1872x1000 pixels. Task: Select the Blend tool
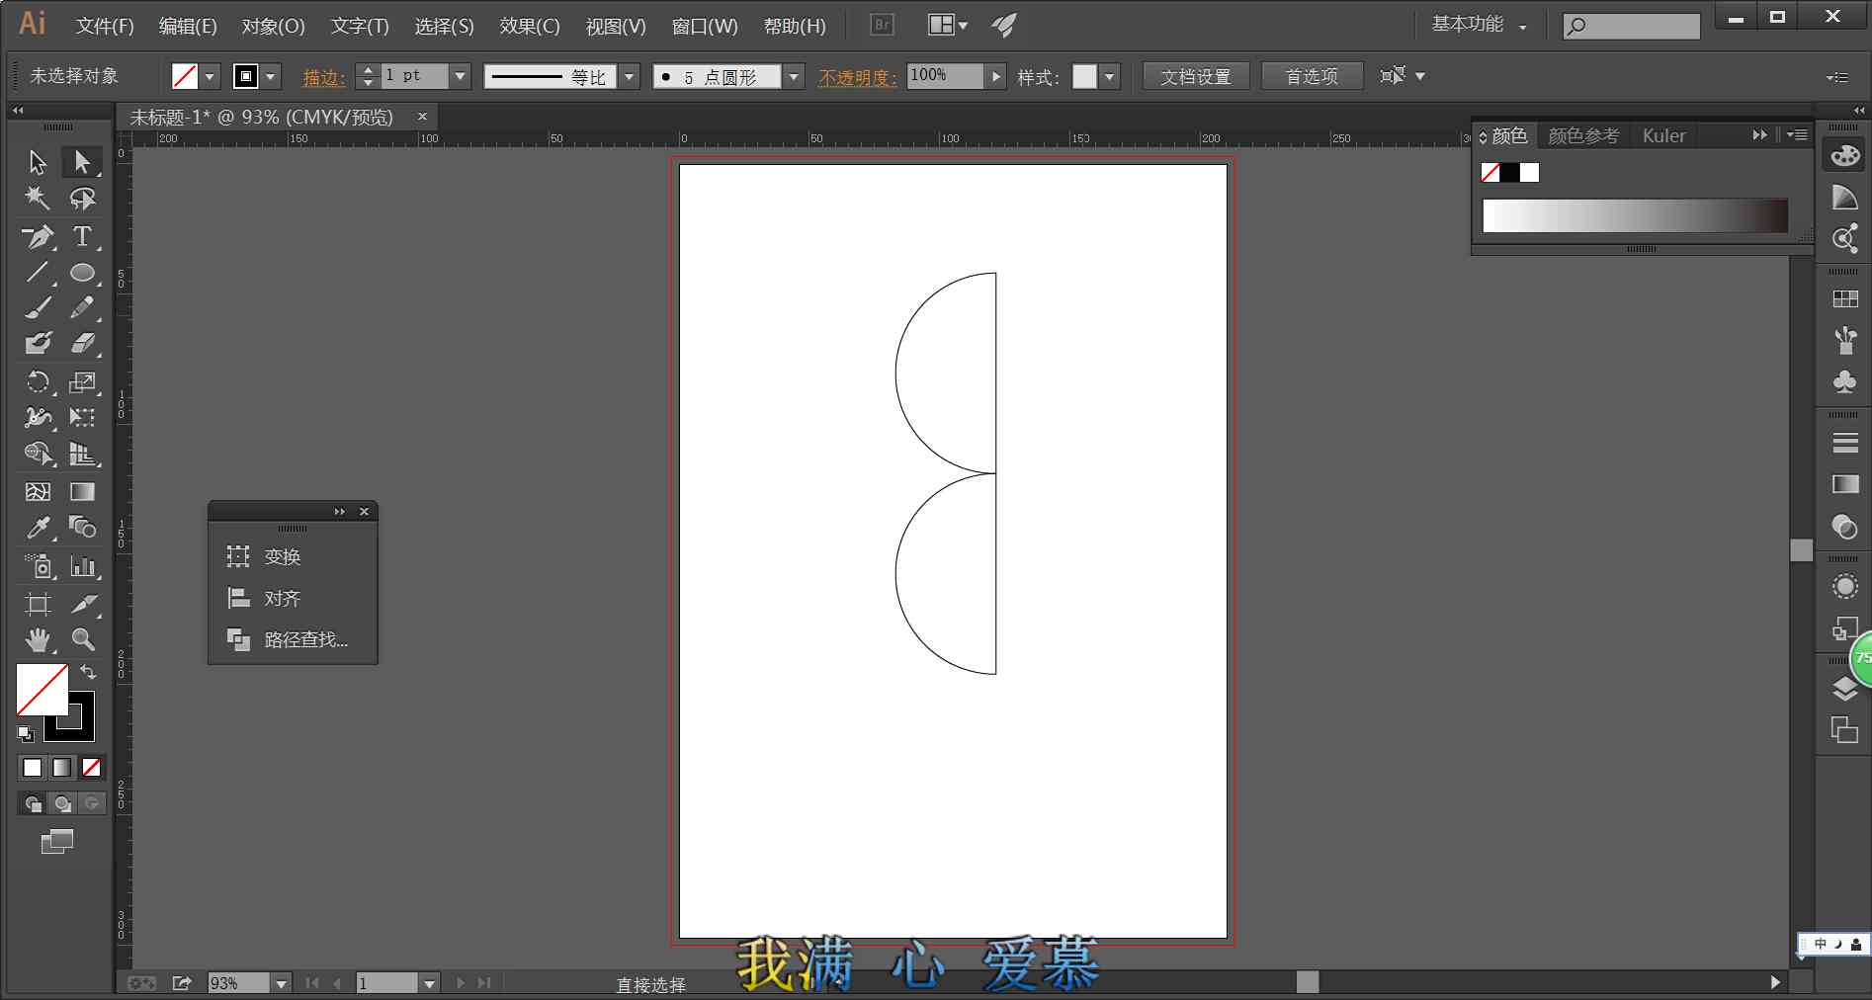click(x=82, y=528)
